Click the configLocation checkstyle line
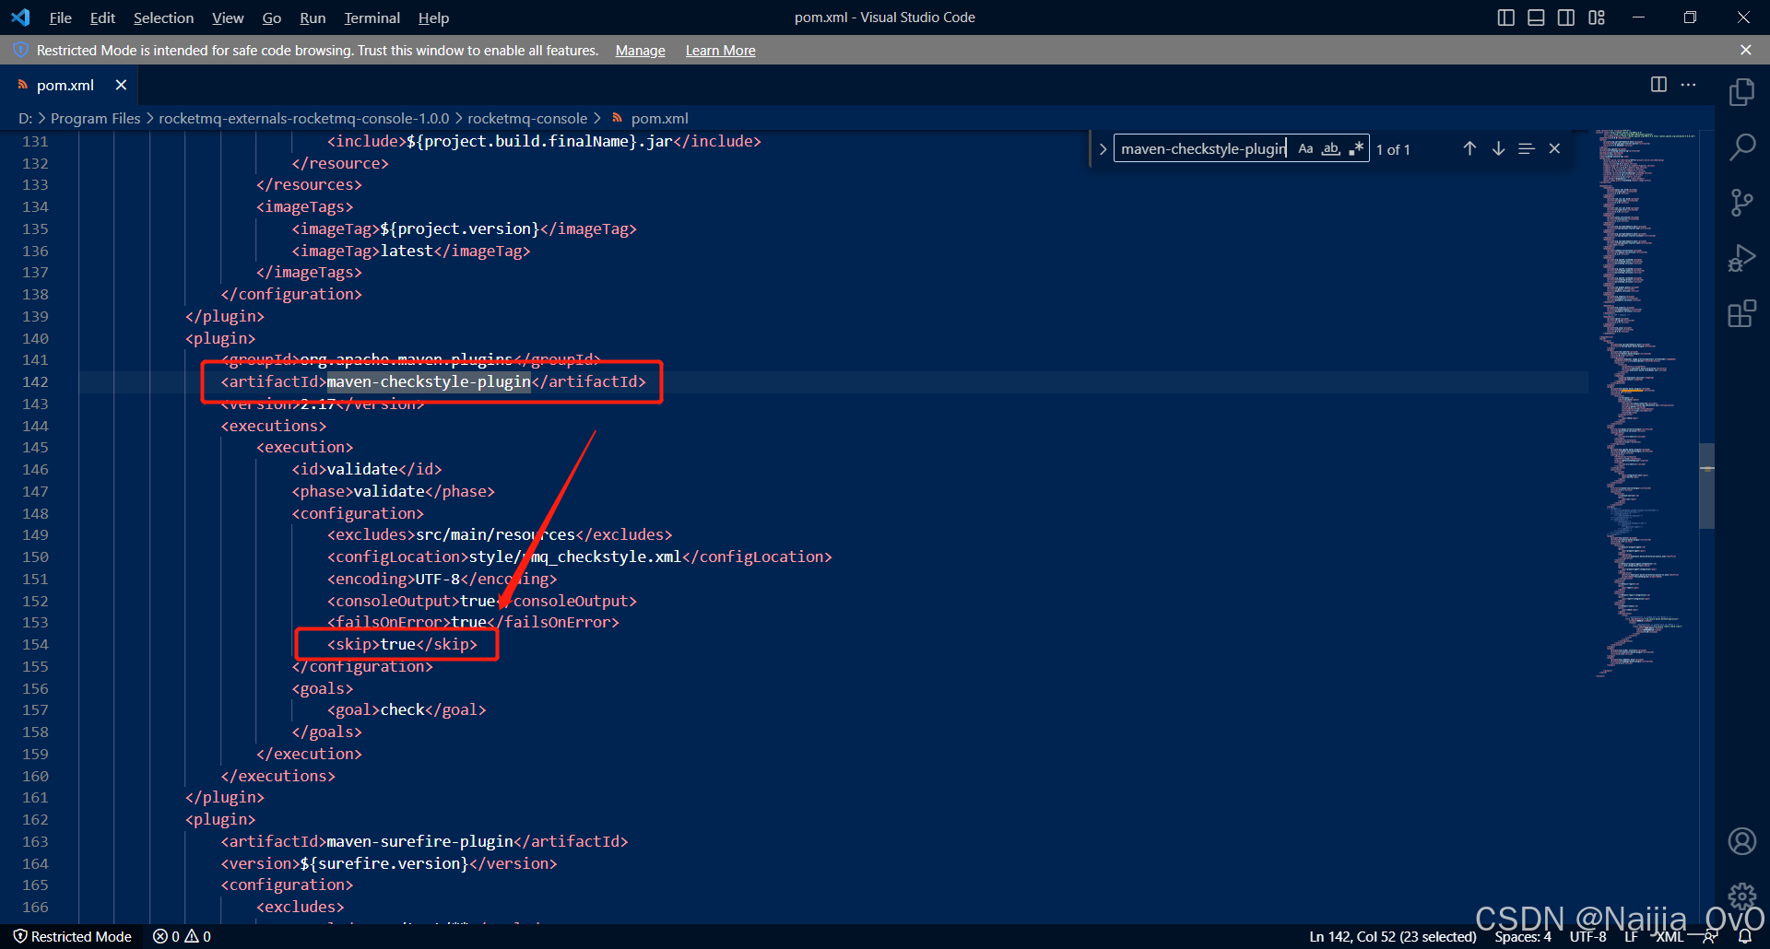Screen dimensions: 1770x949 click(579, 557)
